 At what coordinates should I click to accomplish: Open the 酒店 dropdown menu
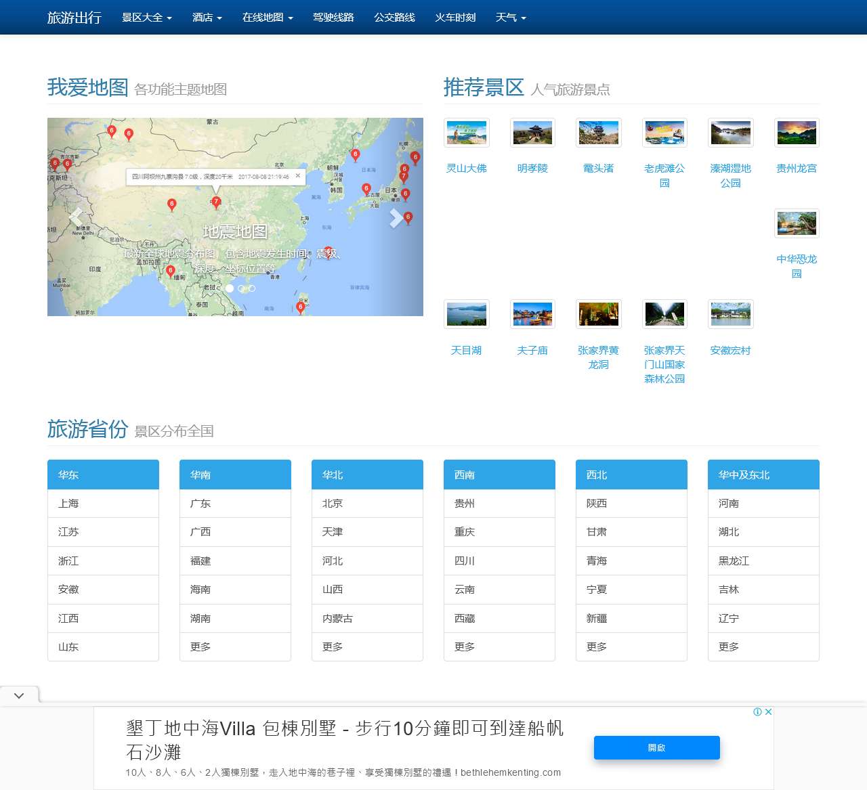coord(207,17)
